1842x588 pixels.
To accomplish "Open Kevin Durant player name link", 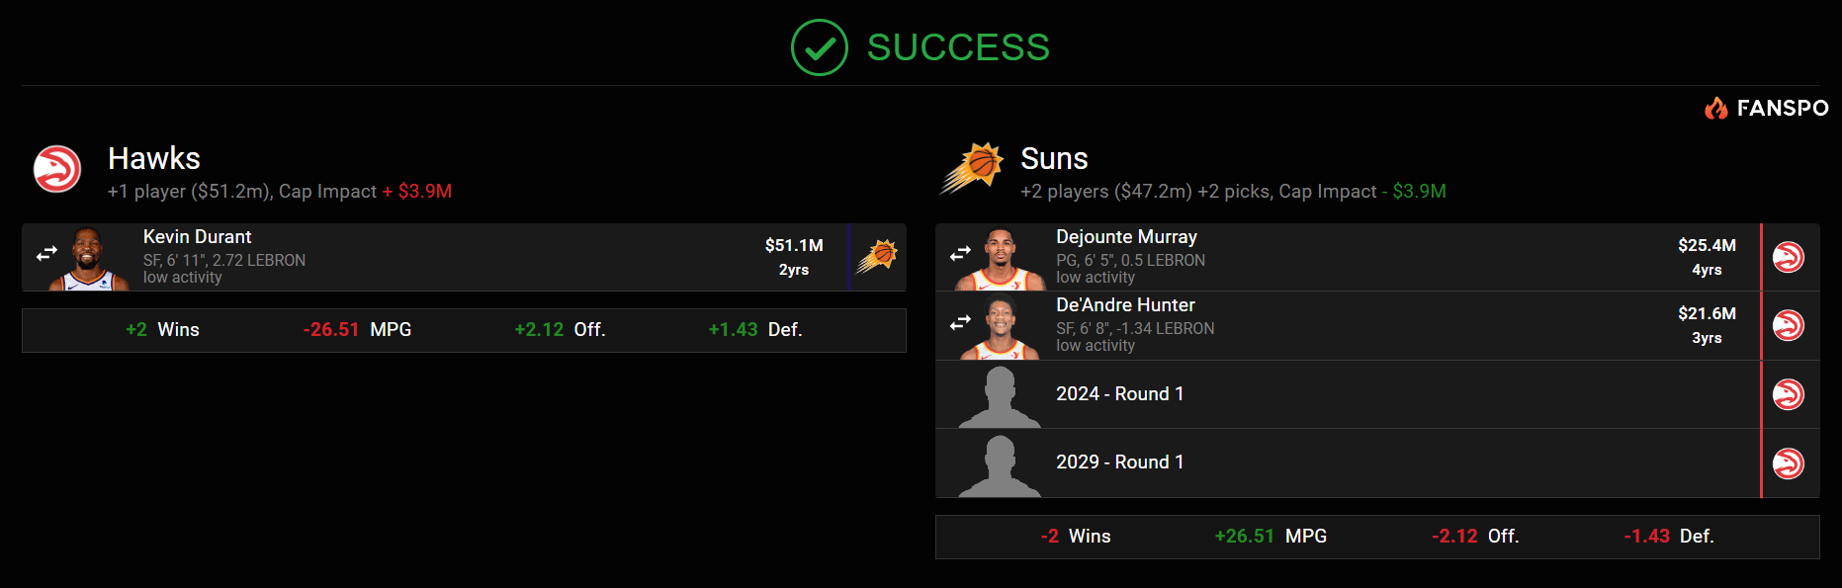I will (x=198, y=237).
